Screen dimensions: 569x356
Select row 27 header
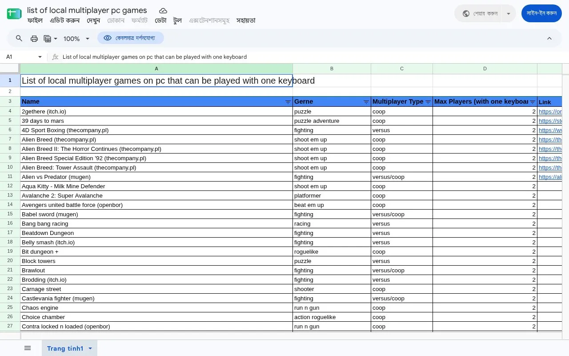point(10,326)
